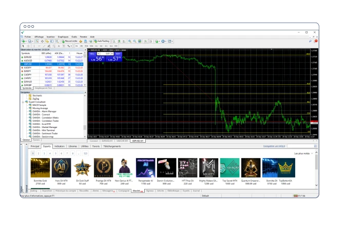This screenshot has height=230, width=345.
Task: Enable chart auto scroll icon
Action: [145, 41]
